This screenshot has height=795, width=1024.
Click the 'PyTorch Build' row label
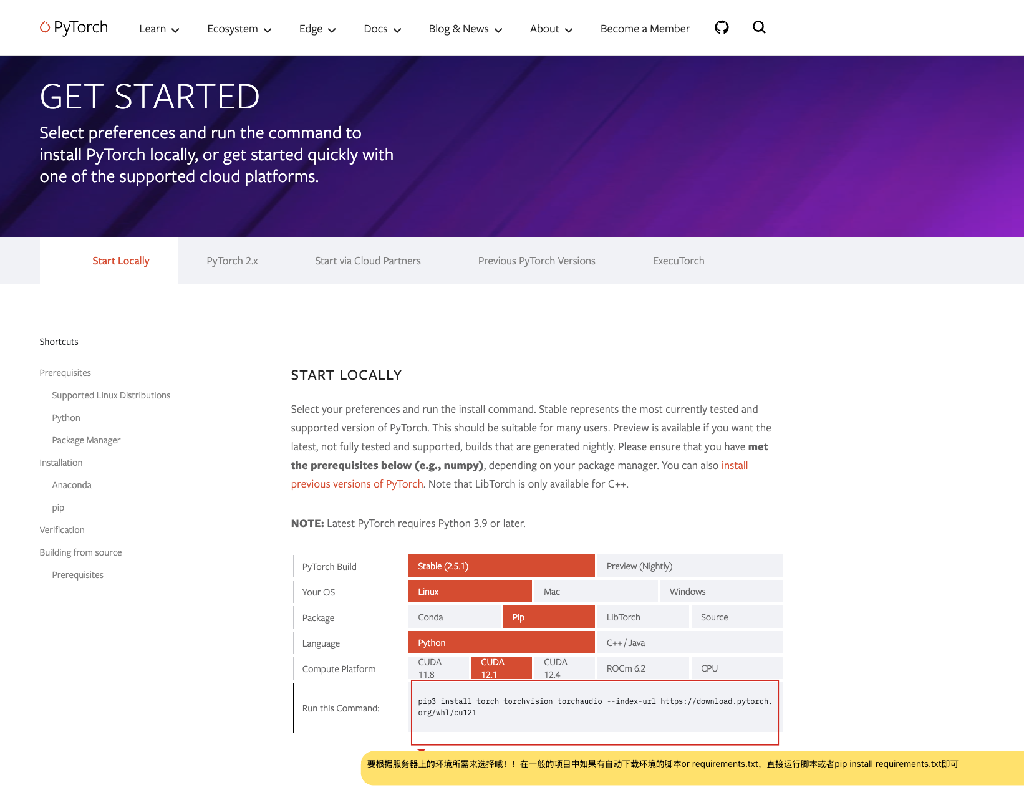(329, 567)
